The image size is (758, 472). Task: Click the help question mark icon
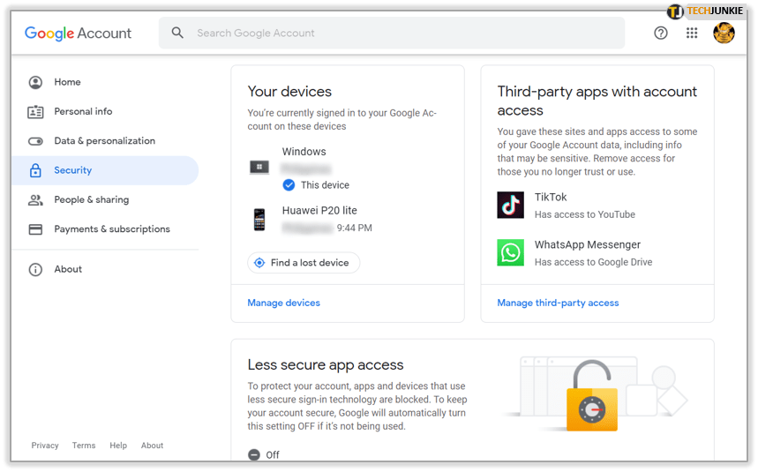coord(661,33)
